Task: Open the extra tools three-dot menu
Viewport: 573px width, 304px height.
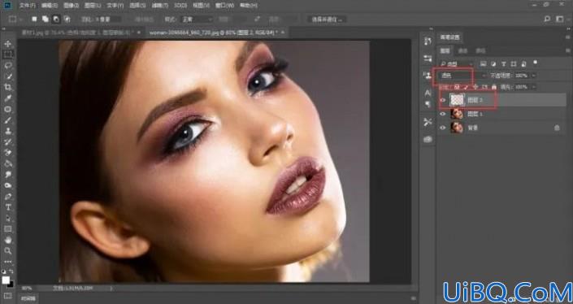Action: (7, 262)
